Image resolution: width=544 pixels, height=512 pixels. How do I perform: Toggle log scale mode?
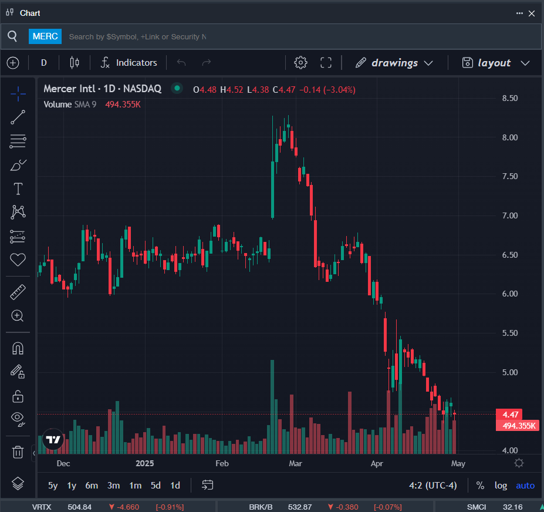pyautogui.click(x=501, y=485)
